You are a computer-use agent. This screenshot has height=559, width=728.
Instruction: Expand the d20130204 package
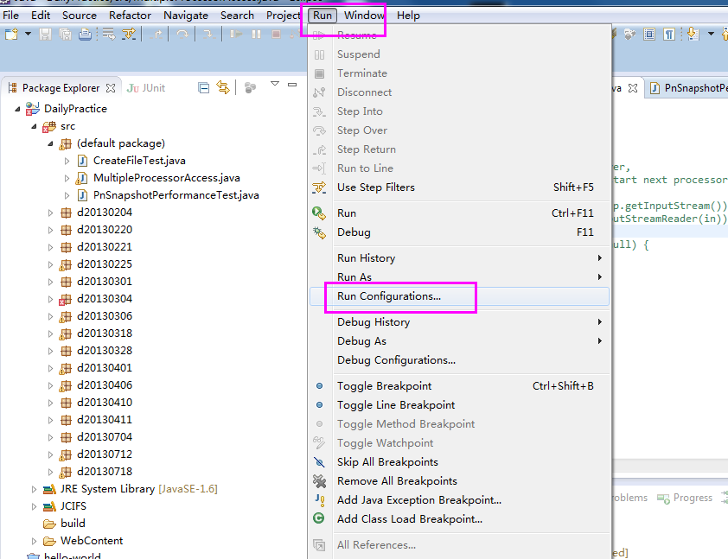51,213
